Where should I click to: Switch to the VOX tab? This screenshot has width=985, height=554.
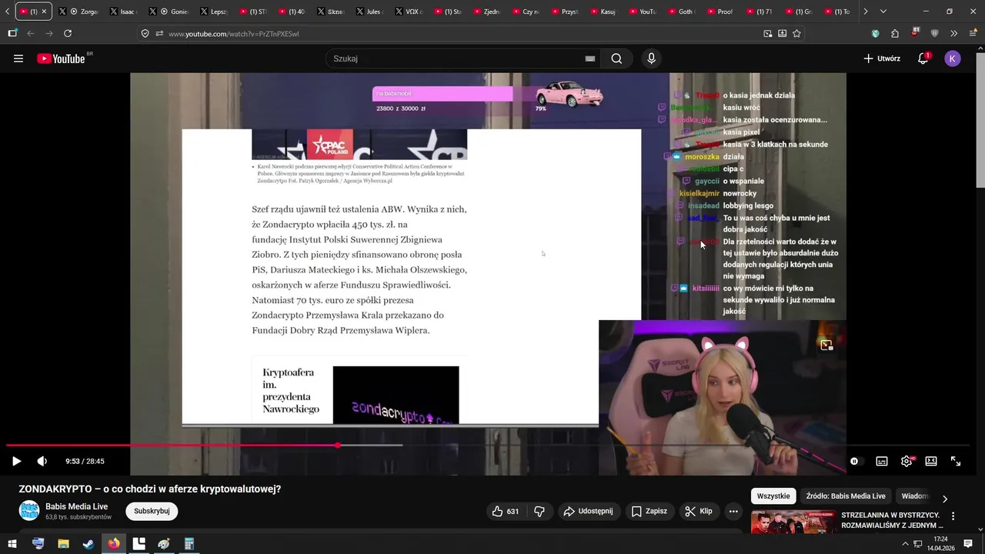[408, 12]
